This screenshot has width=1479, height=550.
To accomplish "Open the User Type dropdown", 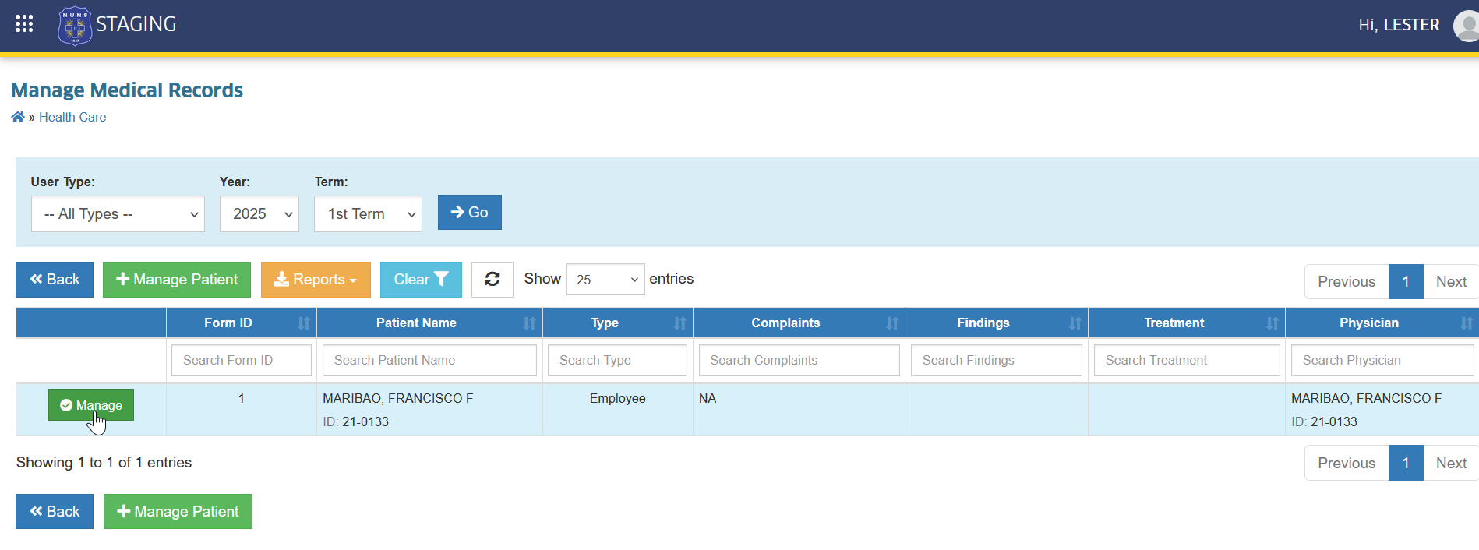I will coord(118,213).
